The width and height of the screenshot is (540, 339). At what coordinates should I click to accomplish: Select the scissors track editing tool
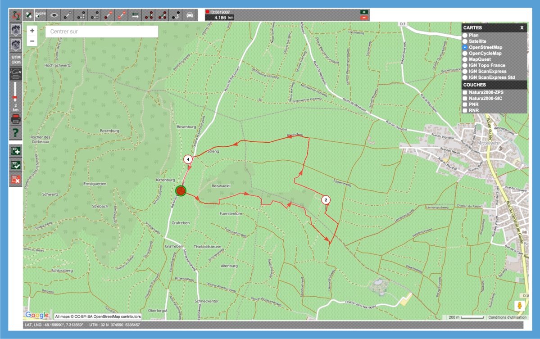pos(29,14)
